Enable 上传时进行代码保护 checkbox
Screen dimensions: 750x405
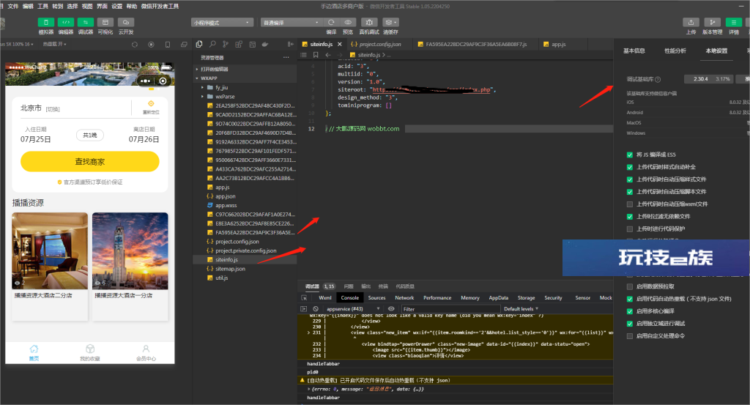(x=629, y=229)
